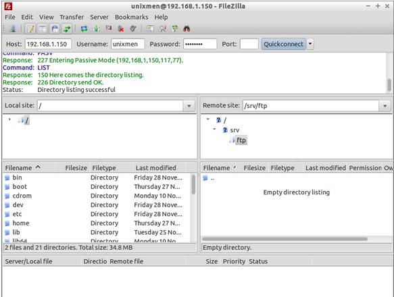
Task: Disconnect from the server icon
Action: click(121, 29)
